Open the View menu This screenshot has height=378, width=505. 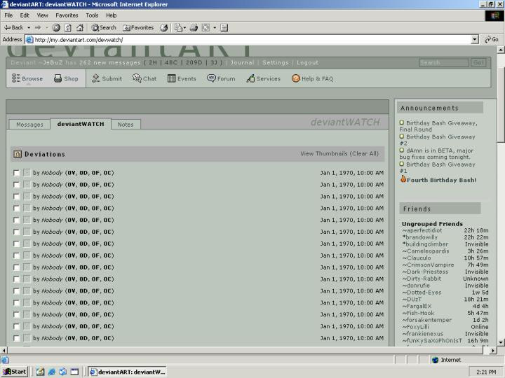click(42, 15)
